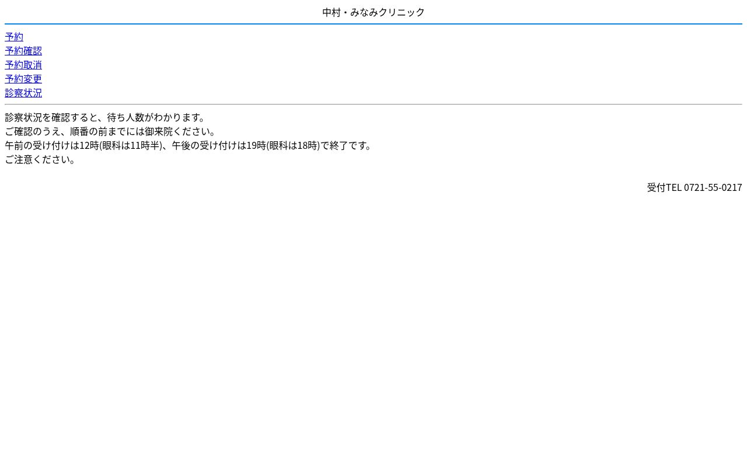
Task: Select the 受付TEL 0721-55-0217 text
Action: coord(694,187)
